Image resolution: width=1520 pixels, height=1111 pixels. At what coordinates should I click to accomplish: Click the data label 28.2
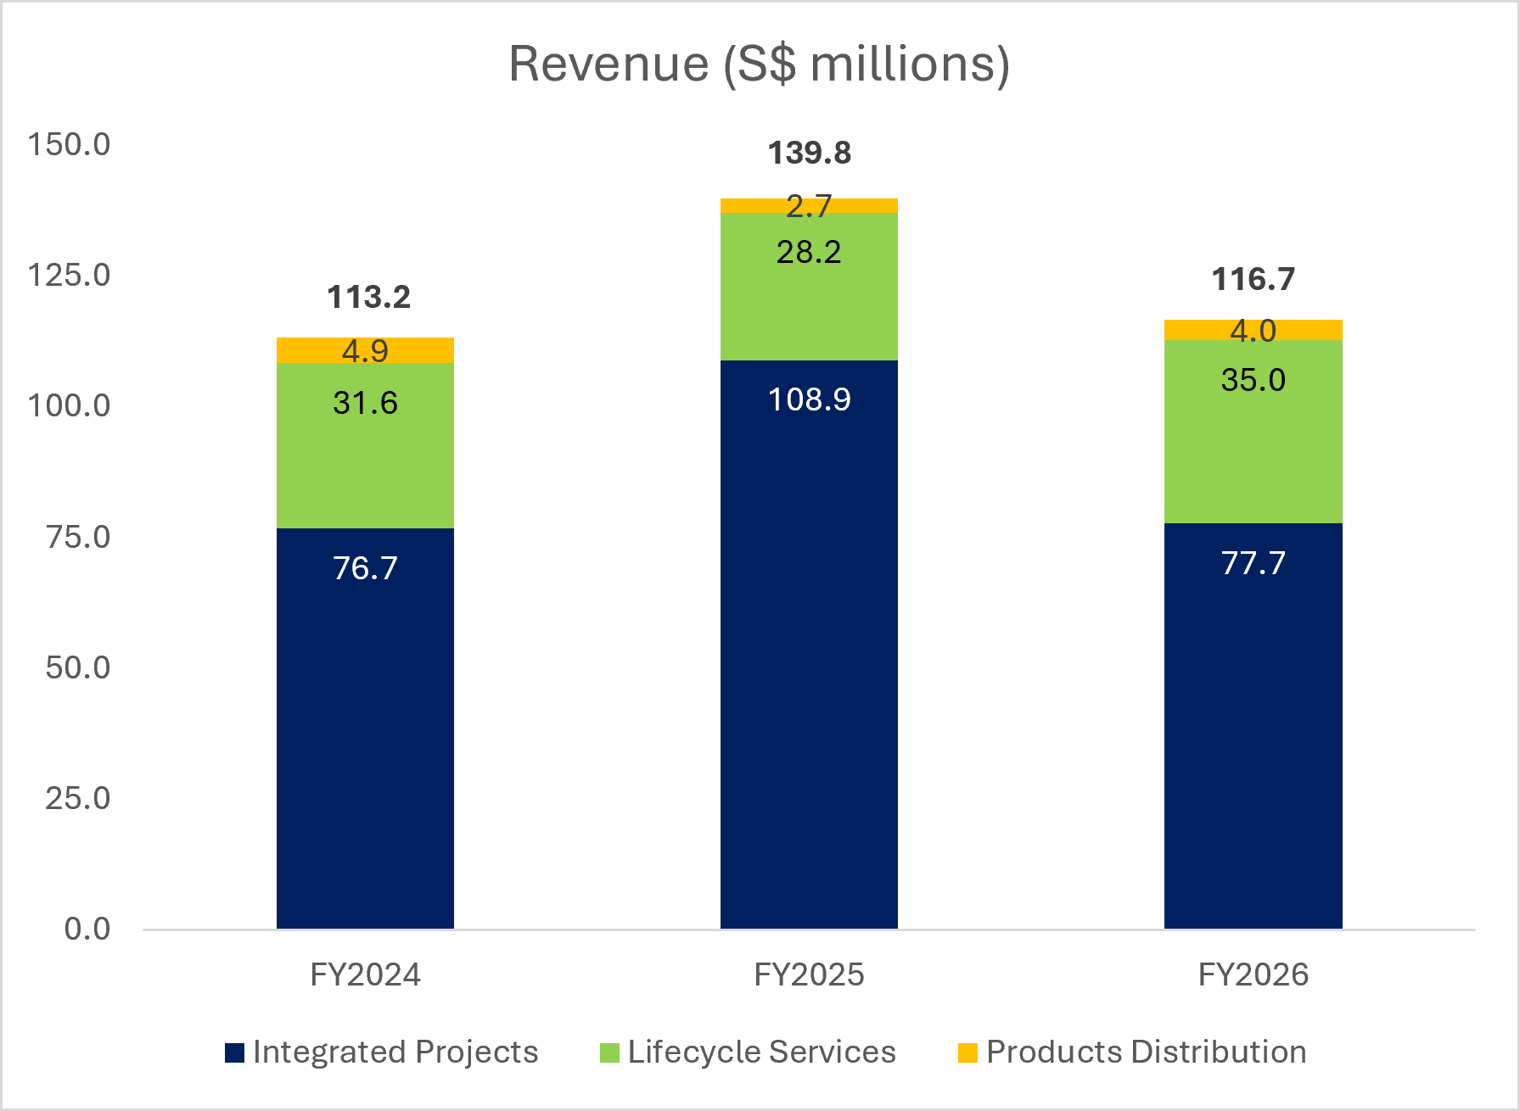[x=809, y=252]
